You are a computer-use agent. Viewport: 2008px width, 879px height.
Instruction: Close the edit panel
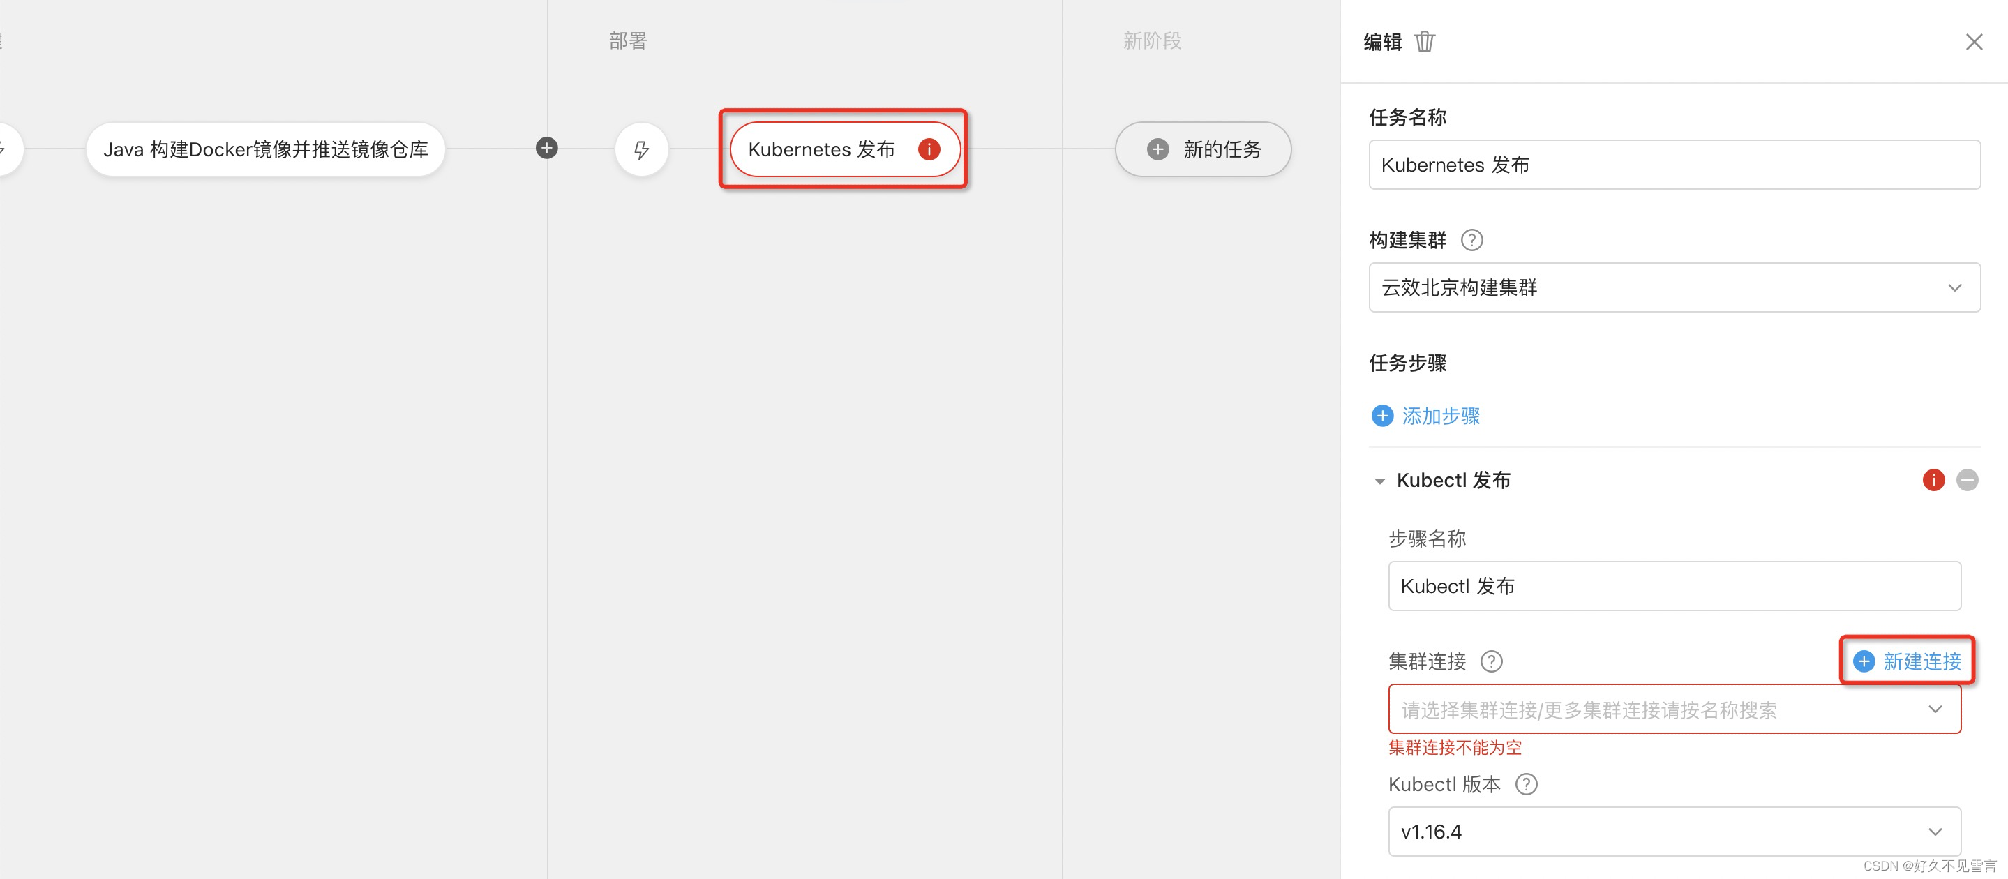1974,42
